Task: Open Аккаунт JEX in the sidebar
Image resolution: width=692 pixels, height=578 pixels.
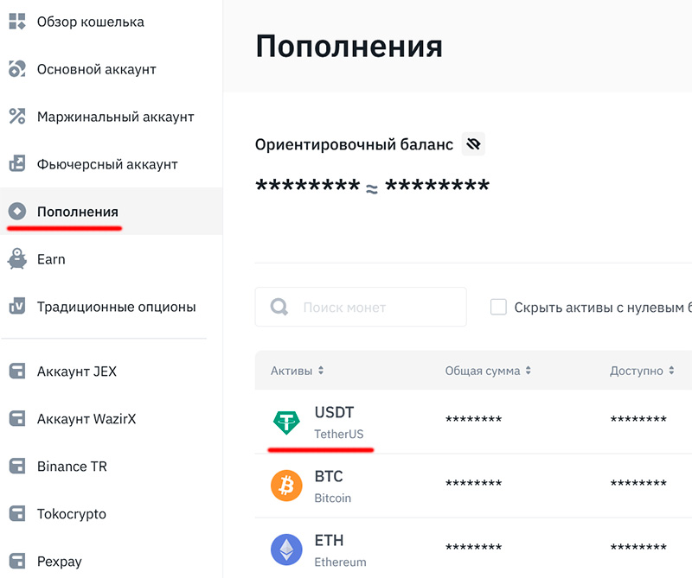Action: [x=76, y=372]
